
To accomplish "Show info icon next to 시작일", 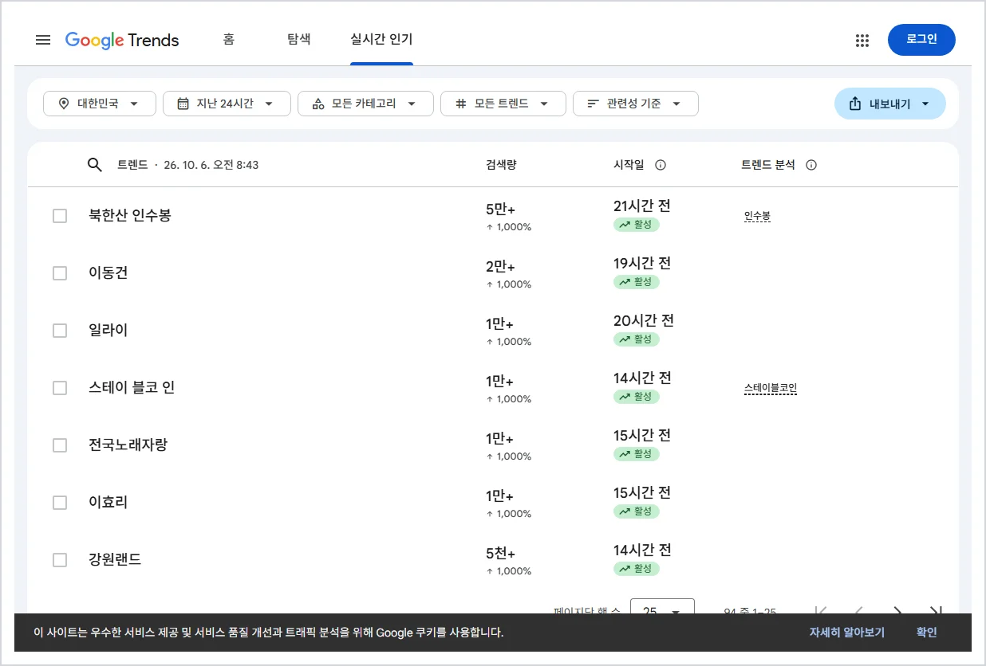I will pos(661,165).
